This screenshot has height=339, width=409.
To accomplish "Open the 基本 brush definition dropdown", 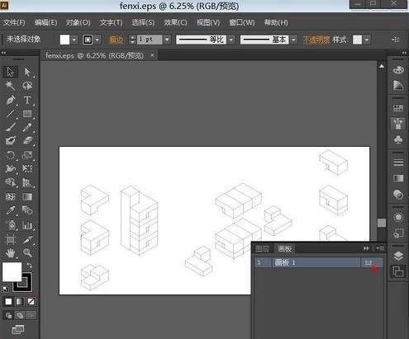I will [294, 40].
